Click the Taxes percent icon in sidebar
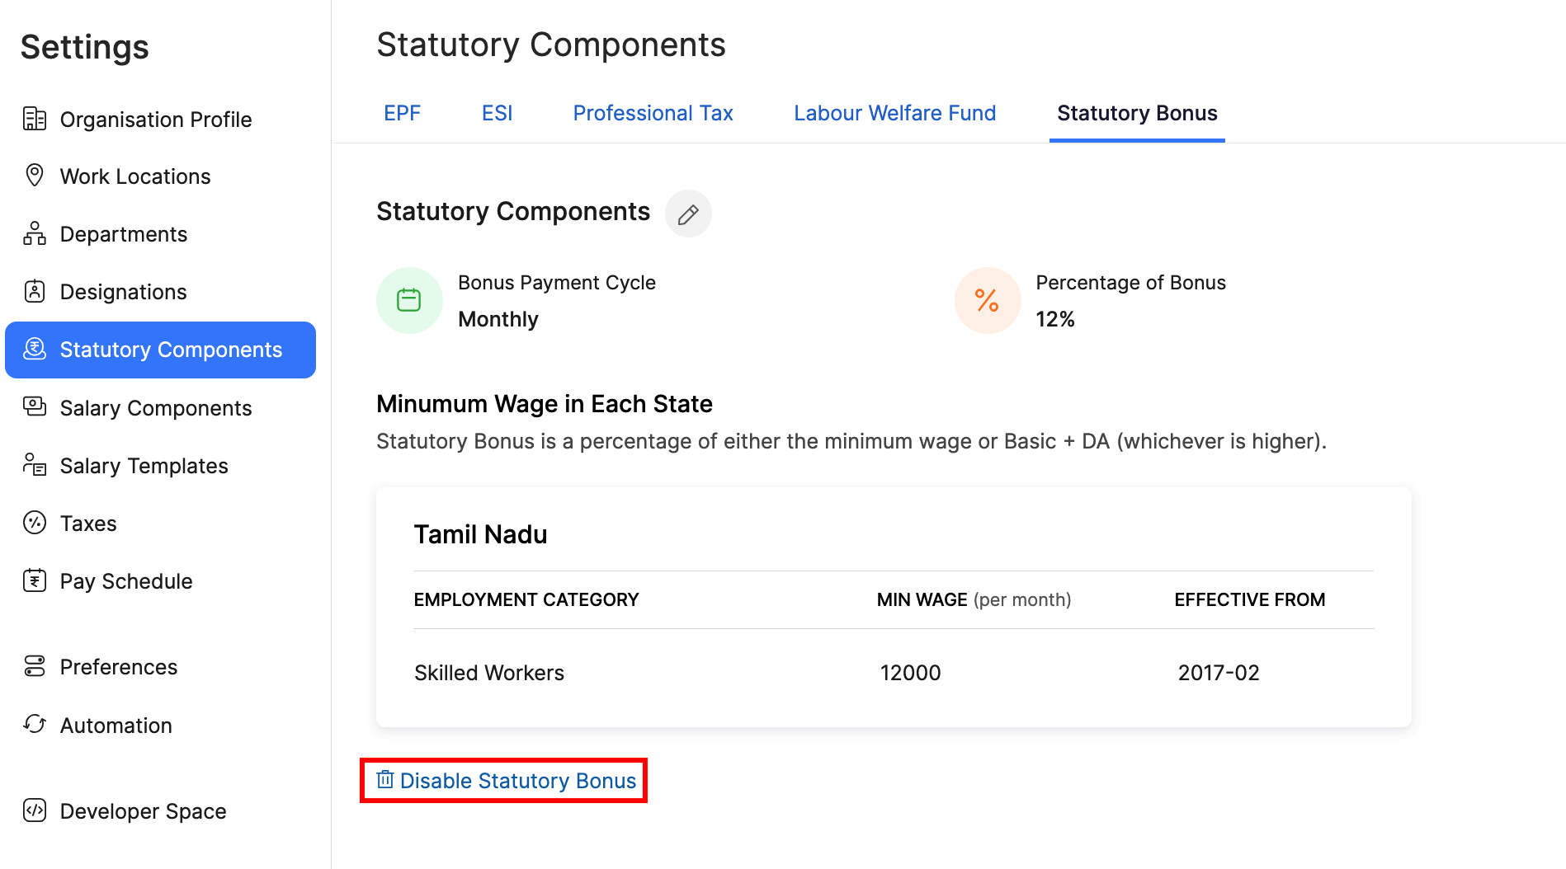Viewport: 1566px width, 869px height. click(x=35, y=523)
